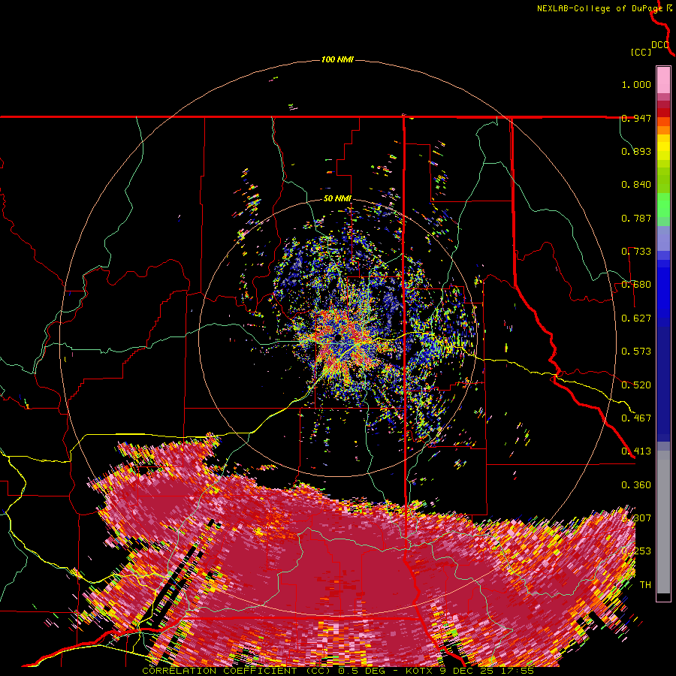Click the 0.627 legend value
676x676 pixels.
(636, 318)
